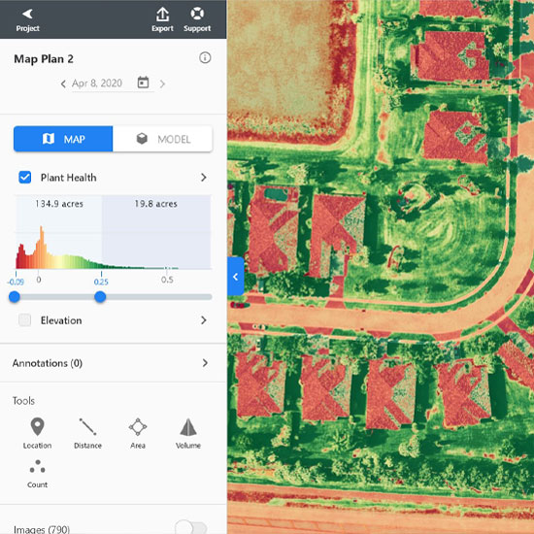This screenshot has height=534, width=534.
Task: Uncheck the Plant Health layer
Action: 25,178
